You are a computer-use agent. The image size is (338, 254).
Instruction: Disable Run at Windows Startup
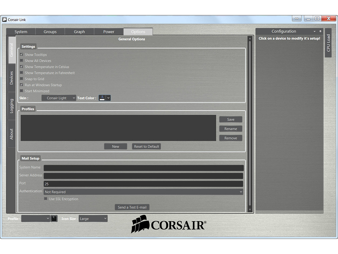point(21,85)
